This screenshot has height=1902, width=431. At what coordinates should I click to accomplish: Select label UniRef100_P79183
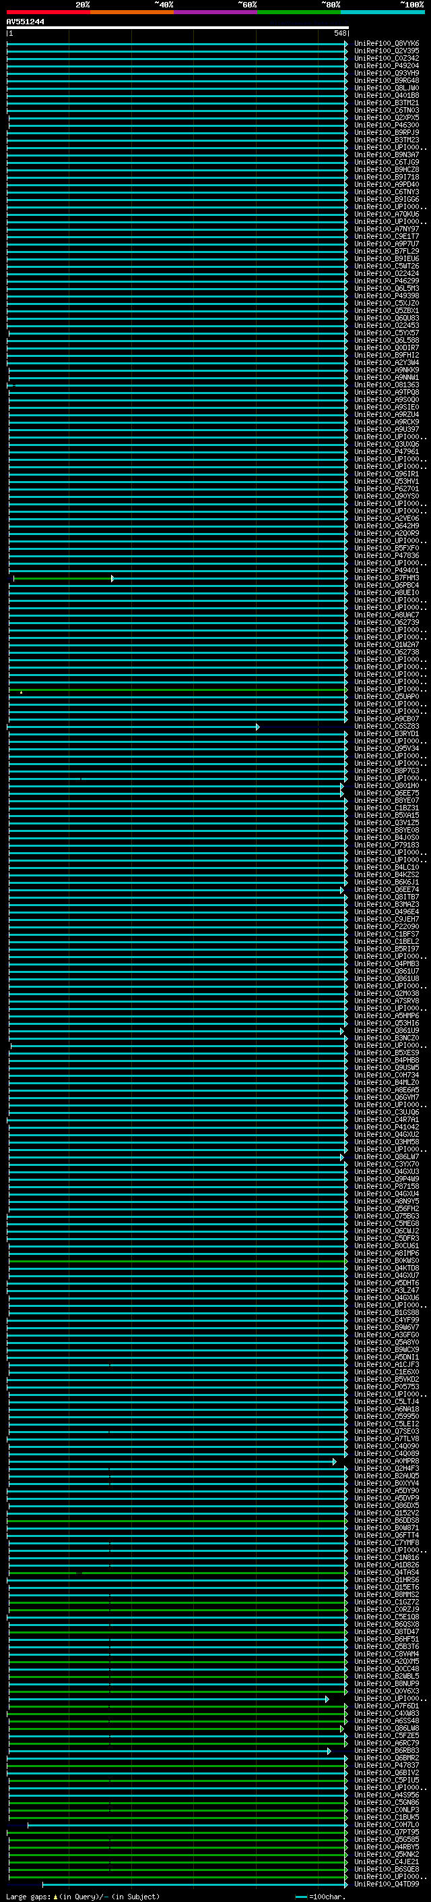387,845
